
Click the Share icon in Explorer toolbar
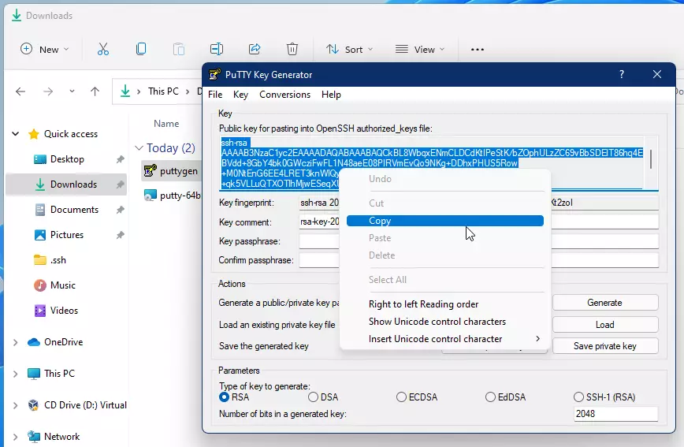(x=255, y=49)
